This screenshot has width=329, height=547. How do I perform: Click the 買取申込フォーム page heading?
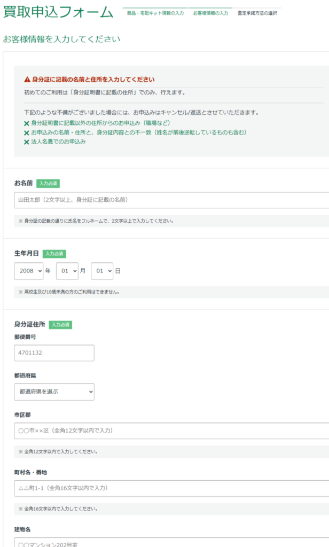(58, 12)
